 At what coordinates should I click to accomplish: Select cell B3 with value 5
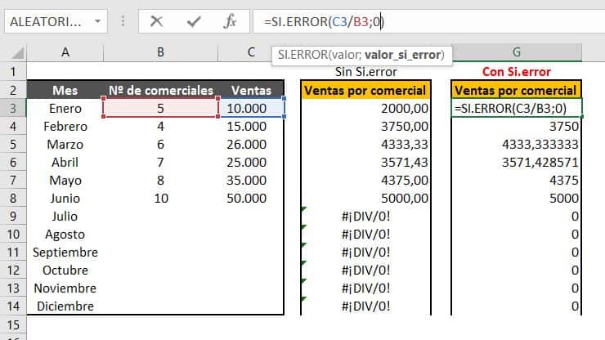point(160,109)
